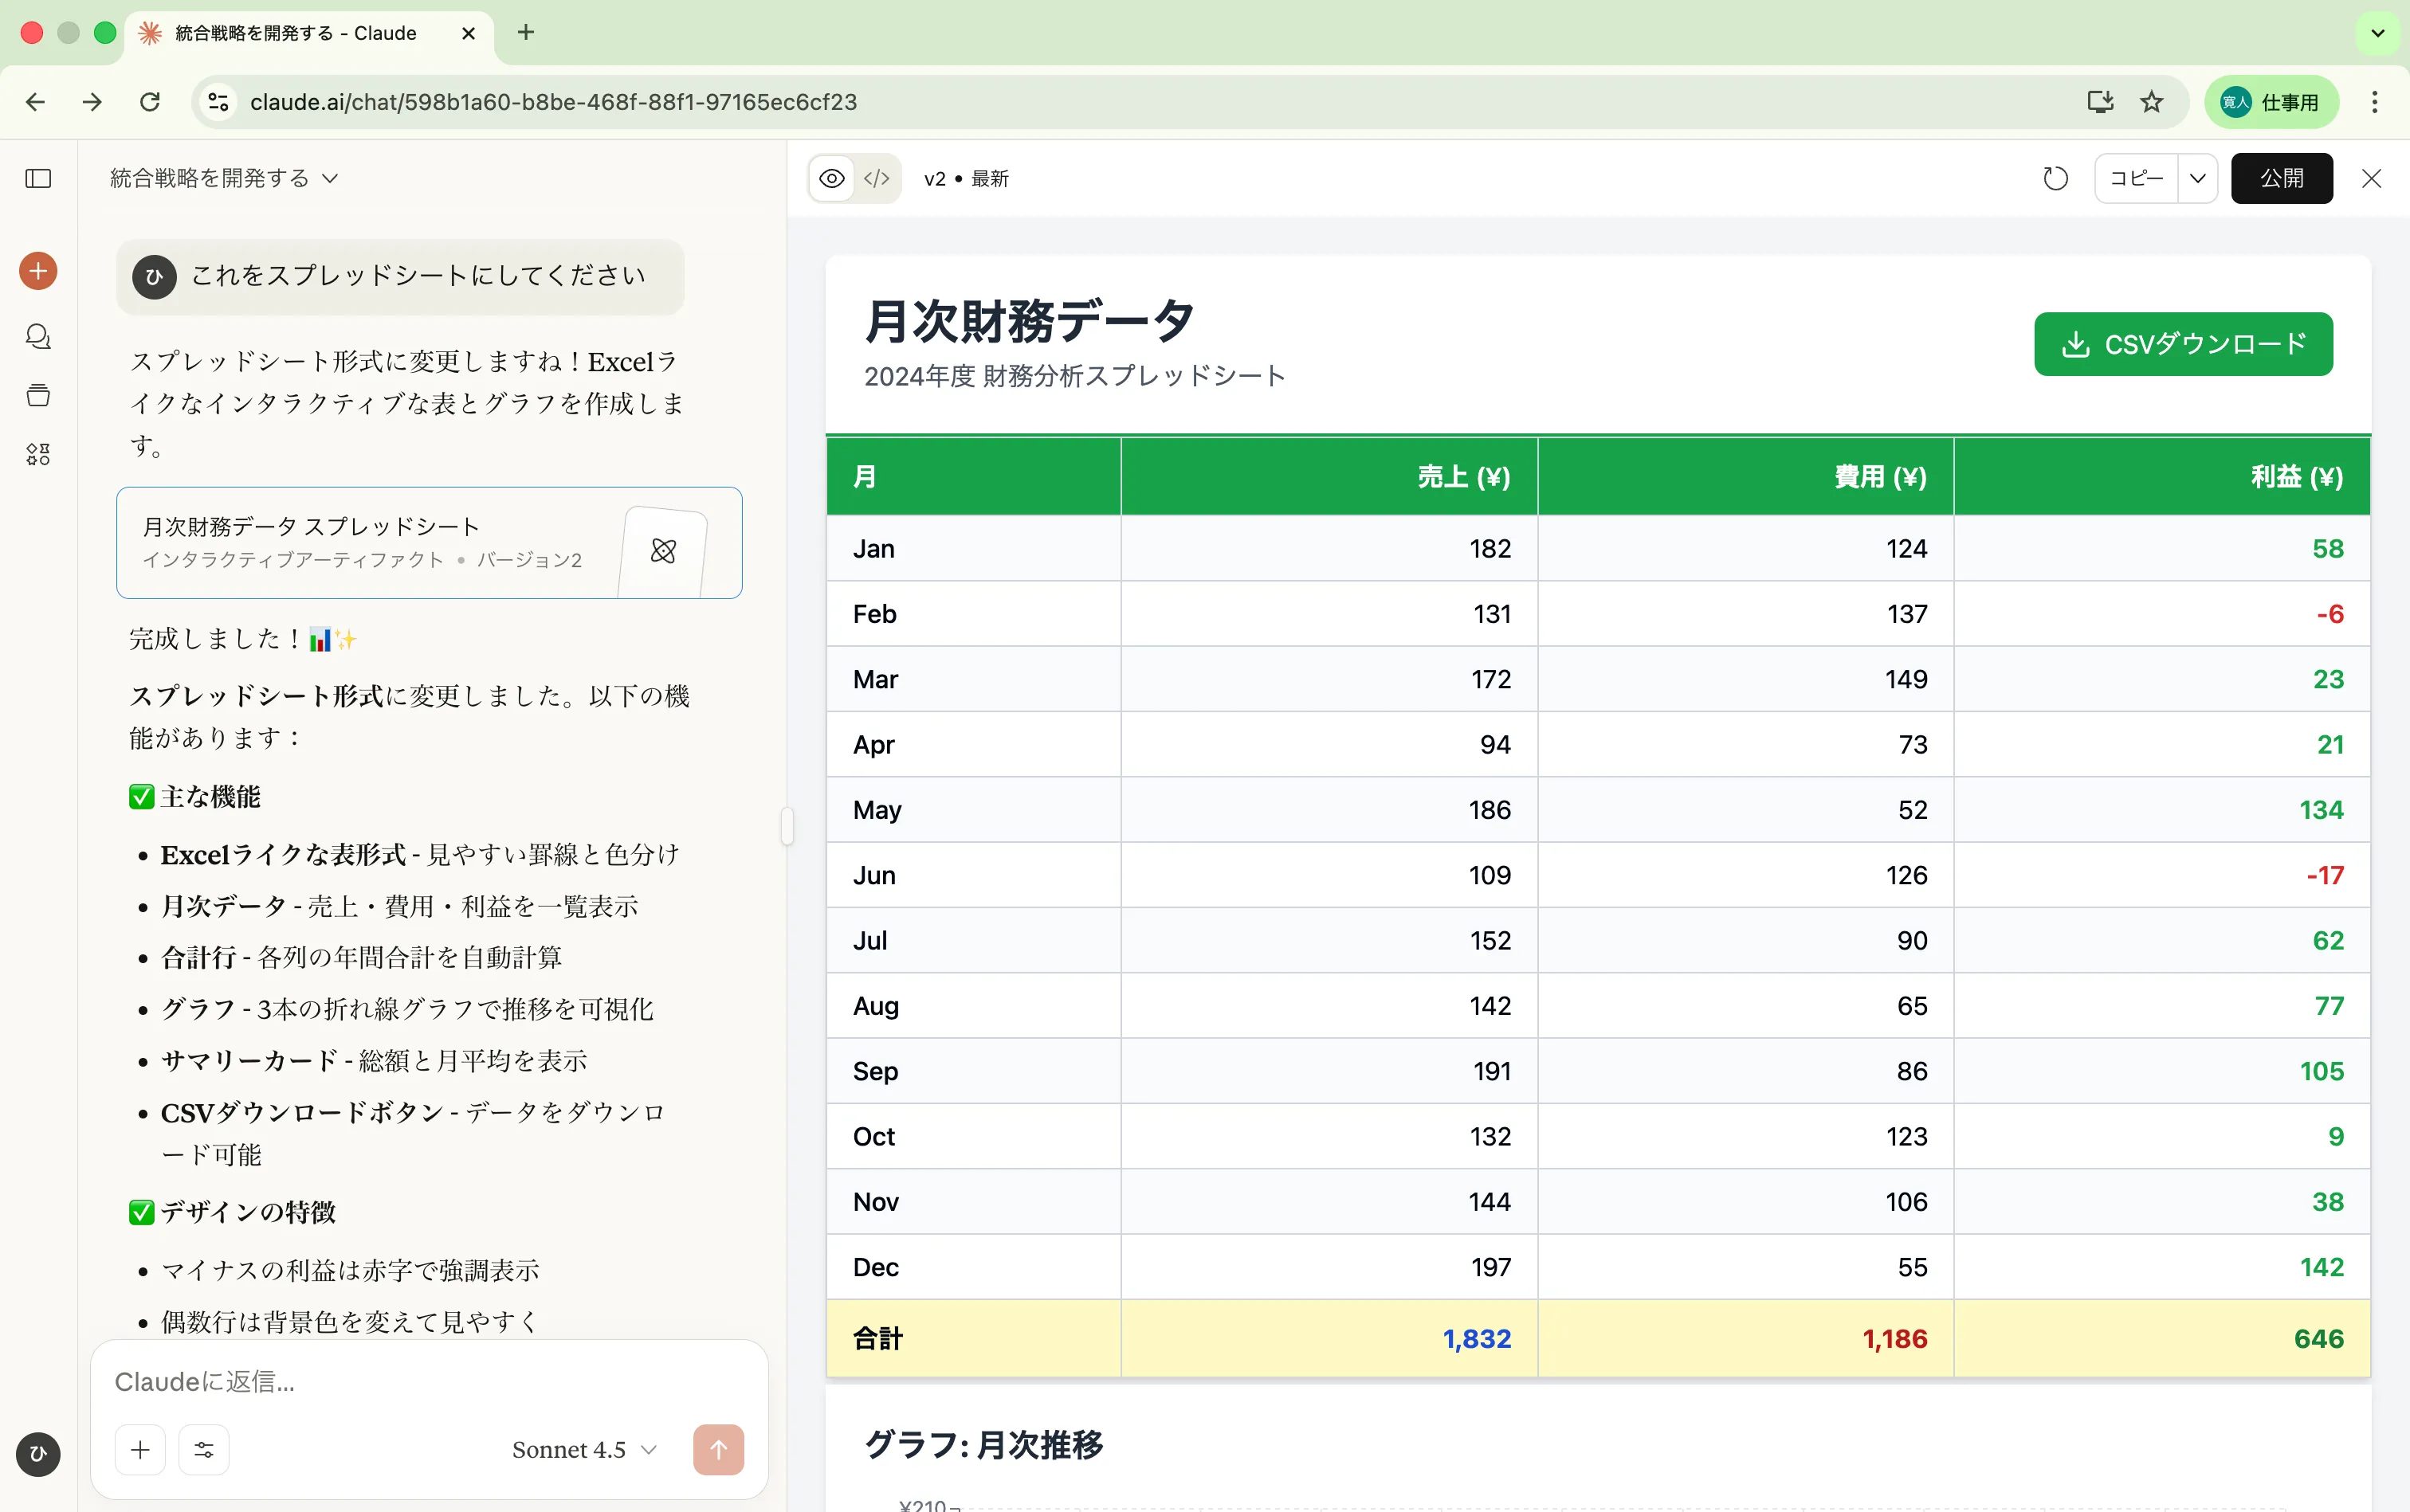The image size is (2410, 1512).
Task: Open the artifacts icon in left sidebar
Action: coord(38,454)
